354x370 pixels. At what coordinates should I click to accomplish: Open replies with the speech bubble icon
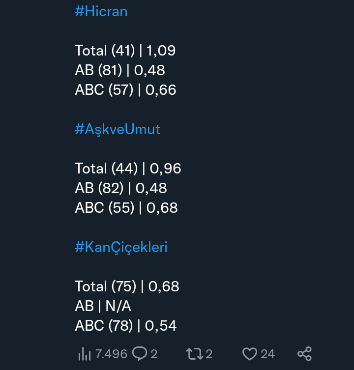(x=140, y=354)
